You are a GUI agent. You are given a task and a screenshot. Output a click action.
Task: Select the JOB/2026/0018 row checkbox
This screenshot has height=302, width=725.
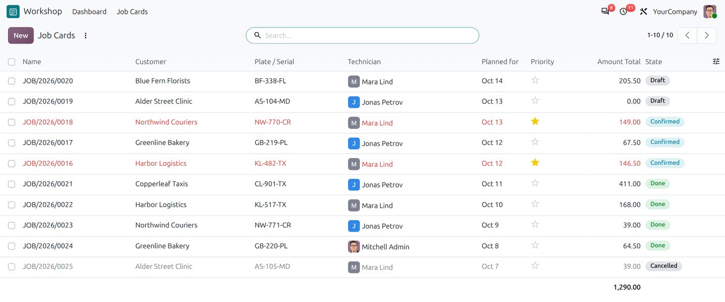(11, 123)
